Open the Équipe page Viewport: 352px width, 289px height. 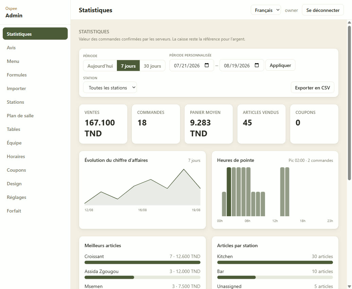coord(35,143)
